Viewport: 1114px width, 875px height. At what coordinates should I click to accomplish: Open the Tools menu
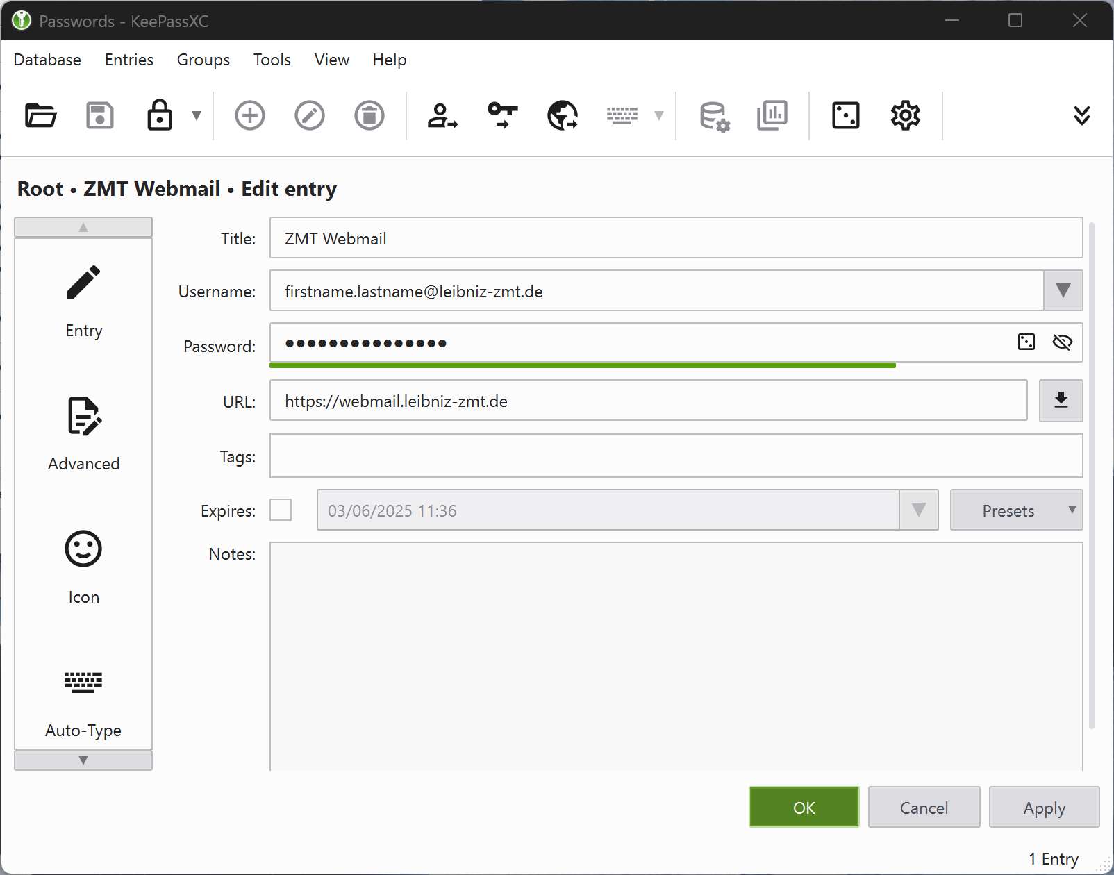tap(272, 60)
